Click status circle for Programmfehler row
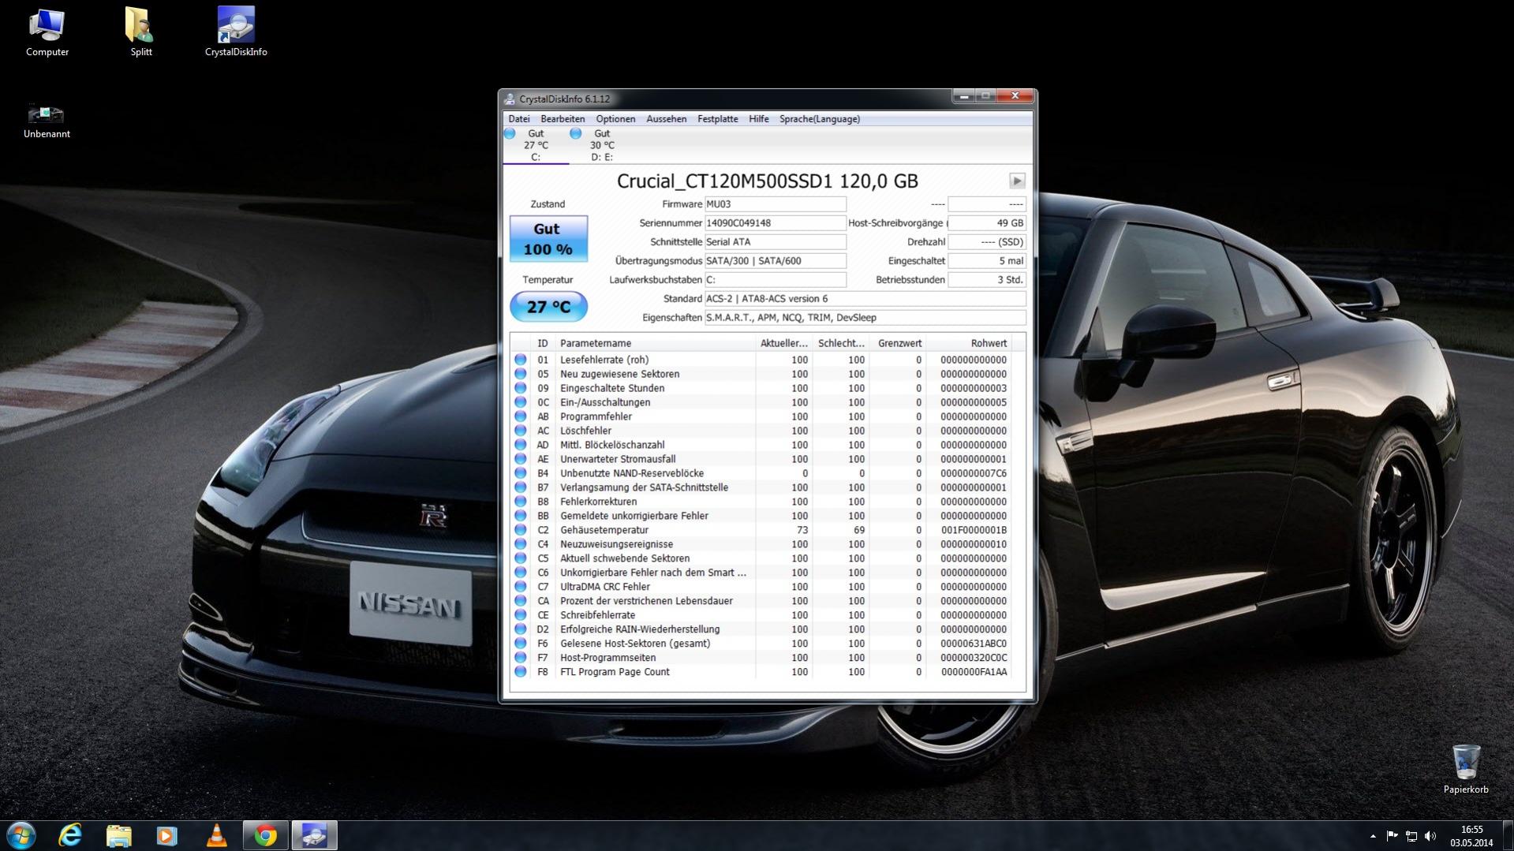The height and width of the screenshot is (851, 1514). point(521,416)
